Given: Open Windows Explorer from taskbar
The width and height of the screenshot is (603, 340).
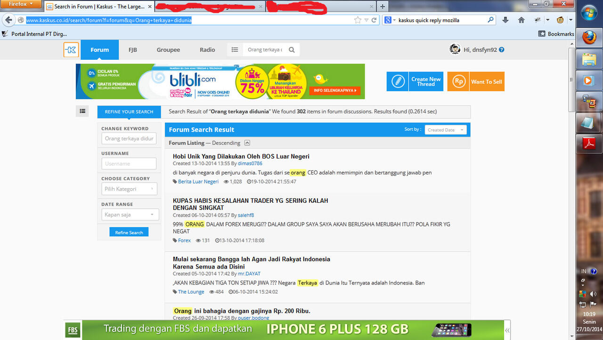Looking at the screenshot, I should click(589, 59).
